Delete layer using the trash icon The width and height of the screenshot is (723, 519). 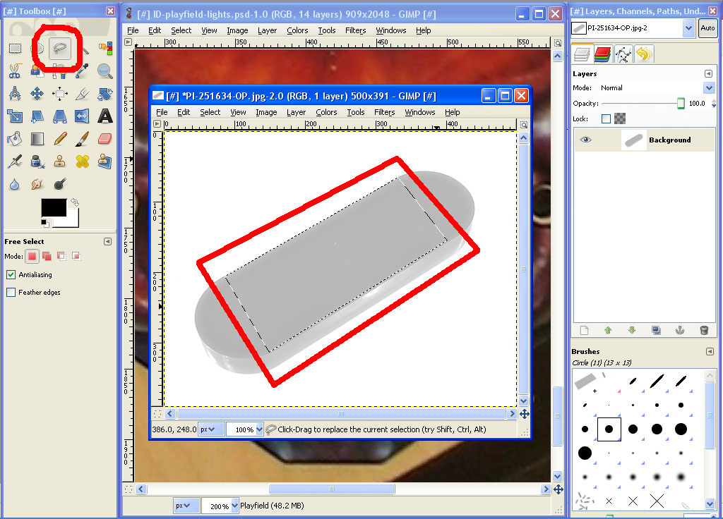[x=703, y=329]
